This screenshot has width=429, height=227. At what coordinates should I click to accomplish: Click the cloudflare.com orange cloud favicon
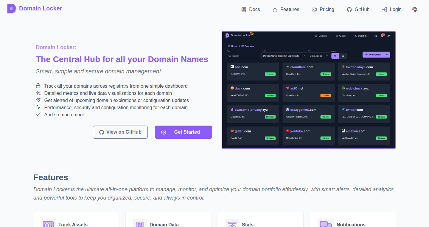(288, 67)
